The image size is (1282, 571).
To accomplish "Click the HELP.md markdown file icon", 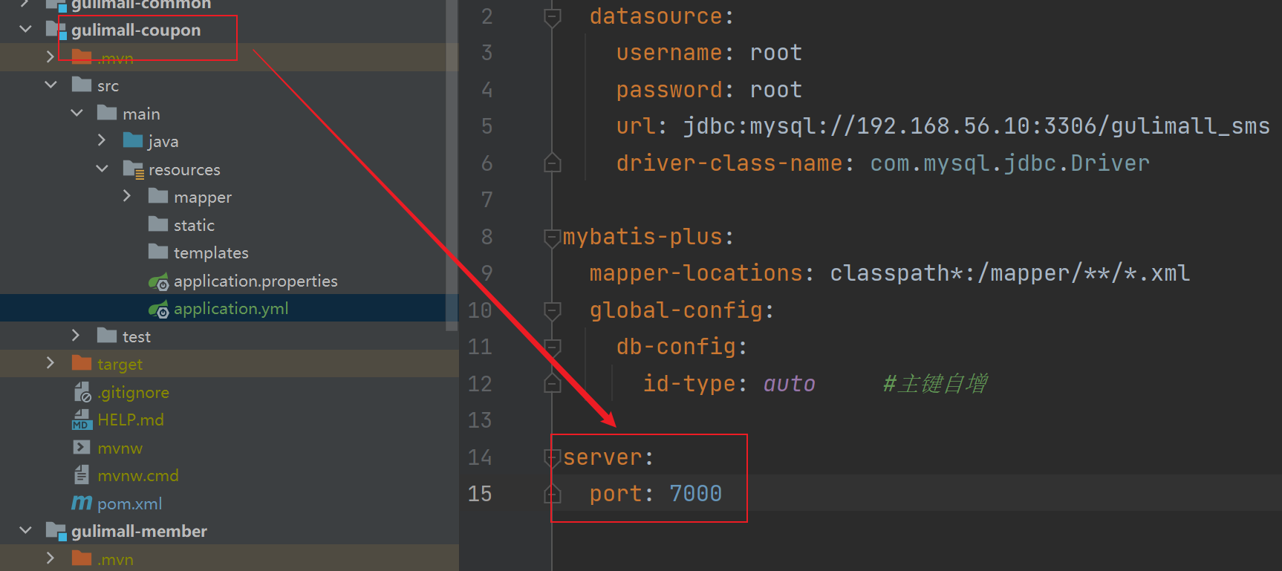I will pyautogui.click(x=82, y=420).
